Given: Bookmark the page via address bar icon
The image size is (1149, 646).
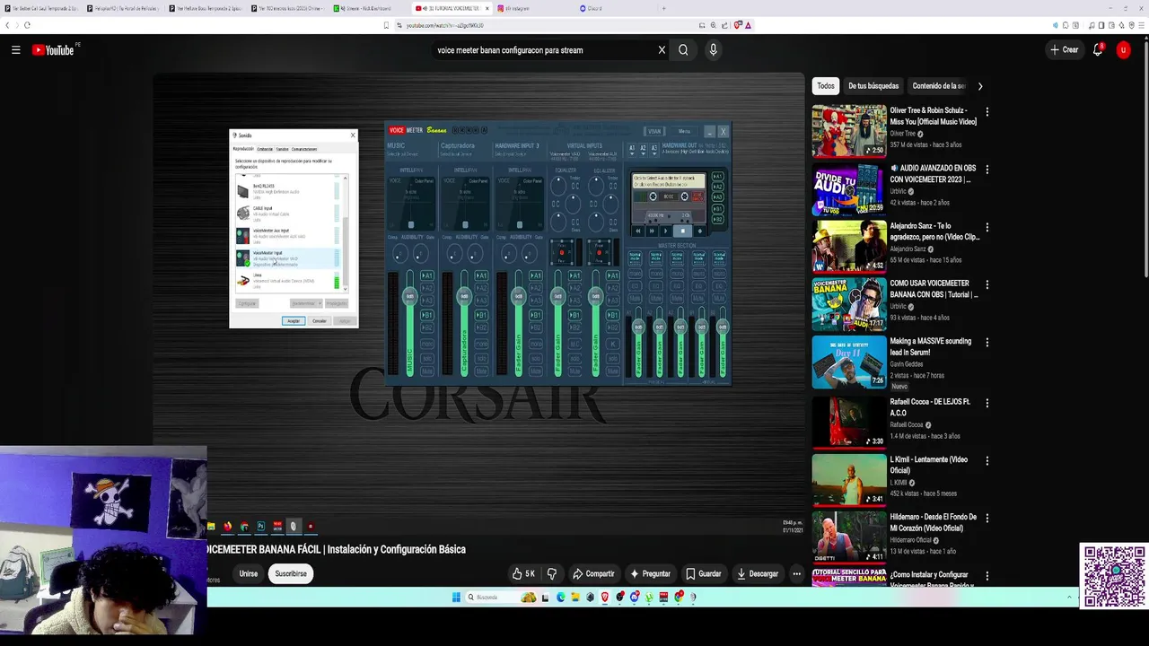Looking at the screenshot, I should pyautogui.click(x=387, y=25).
